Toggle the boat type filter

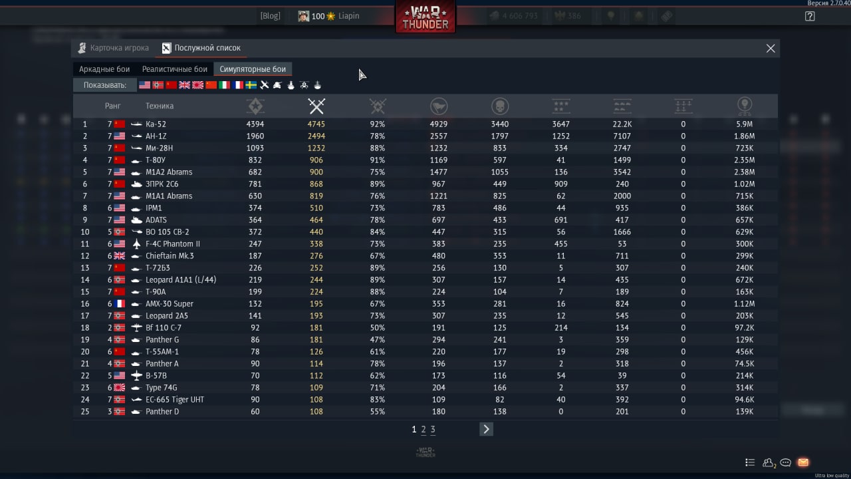pos(317,85)
